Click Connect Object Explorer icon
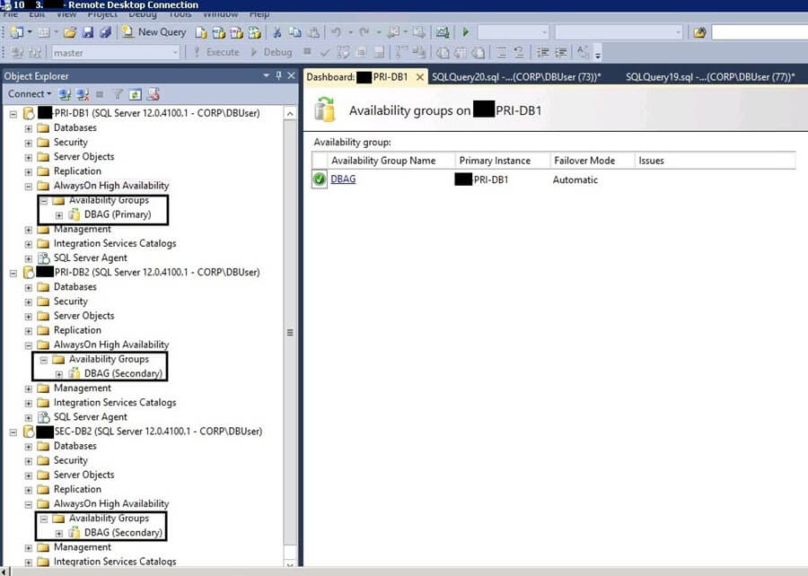 (x=65, y=94)
